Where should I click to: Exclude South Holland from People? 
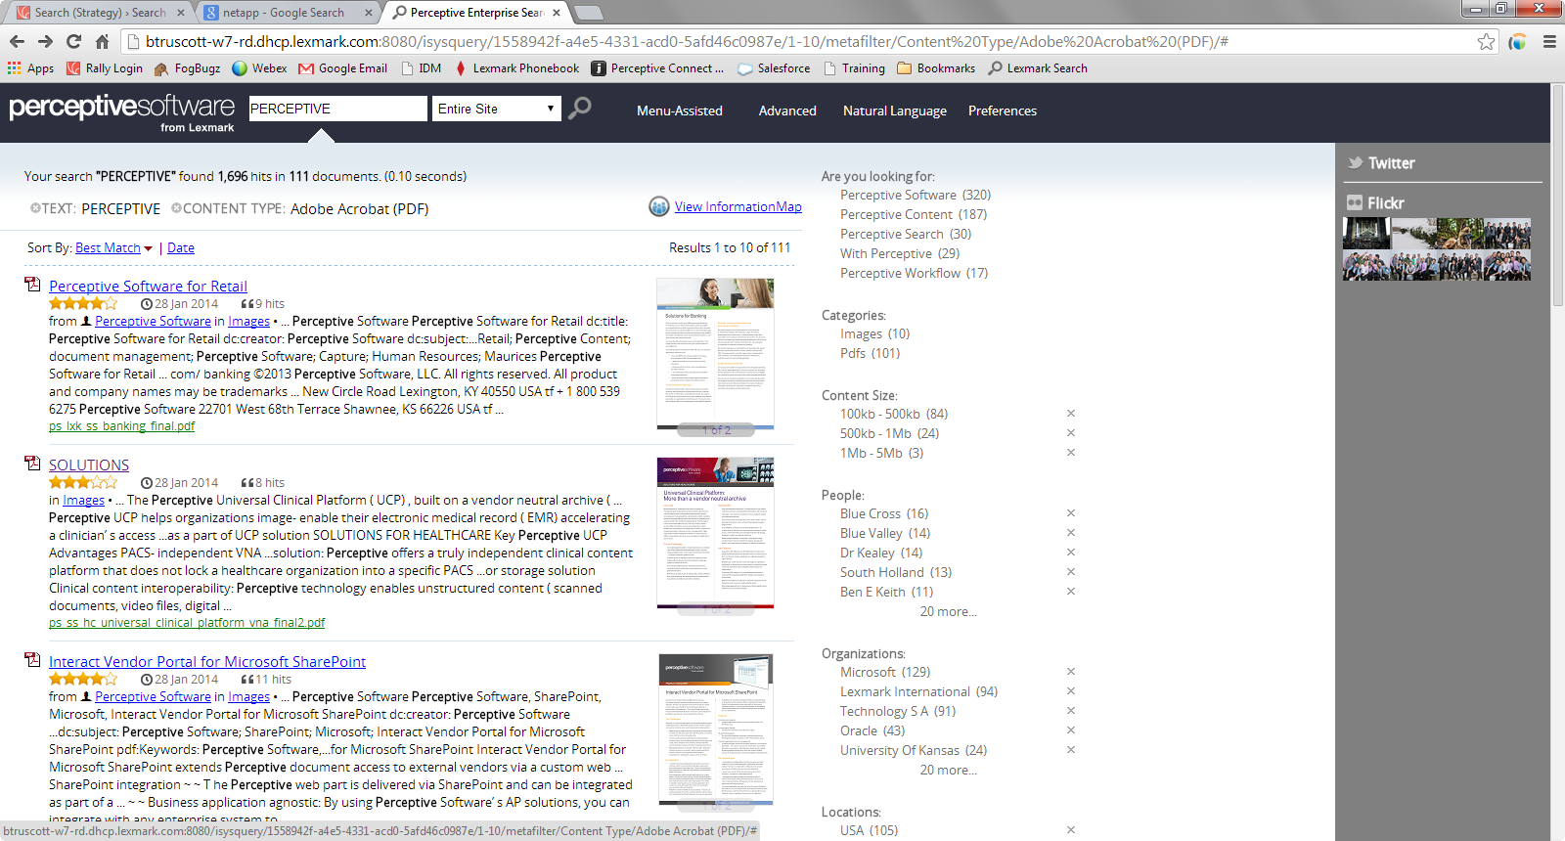pyautogui.click(x=1071, y=572)
